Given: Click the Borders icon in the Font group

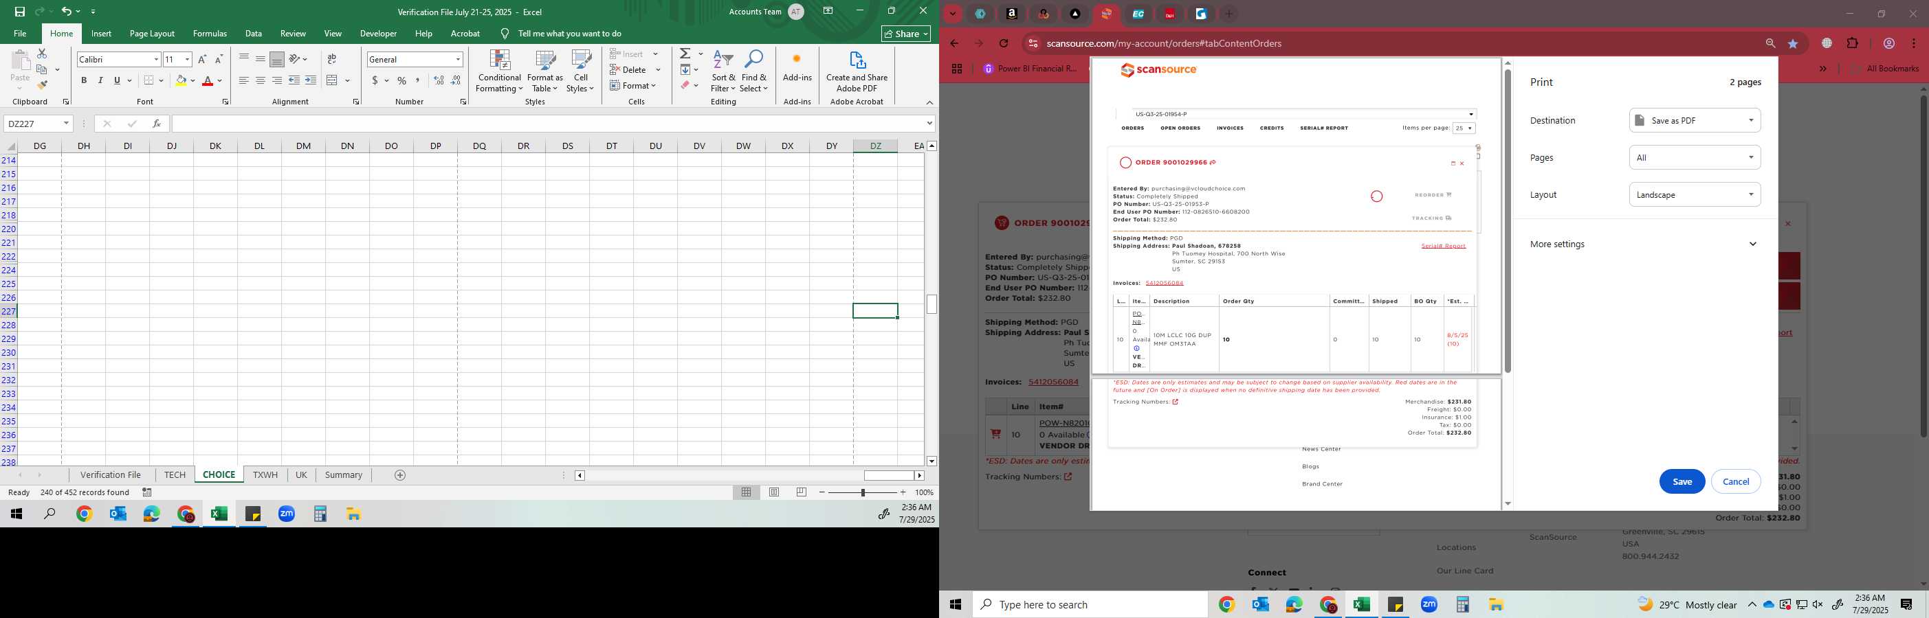Looking at the screenshot, I should pos(149,80).
